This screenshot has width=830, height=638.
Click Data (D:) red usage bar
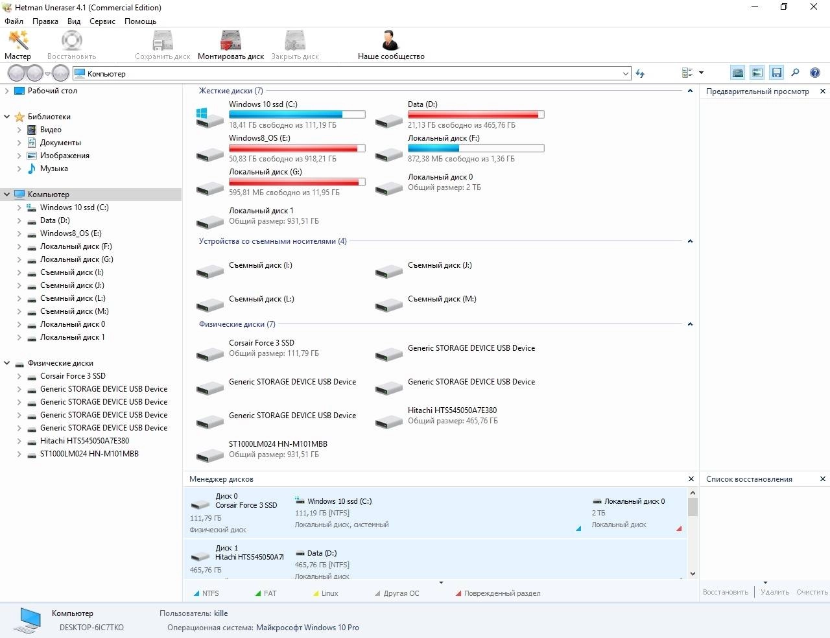click(476, 115)
